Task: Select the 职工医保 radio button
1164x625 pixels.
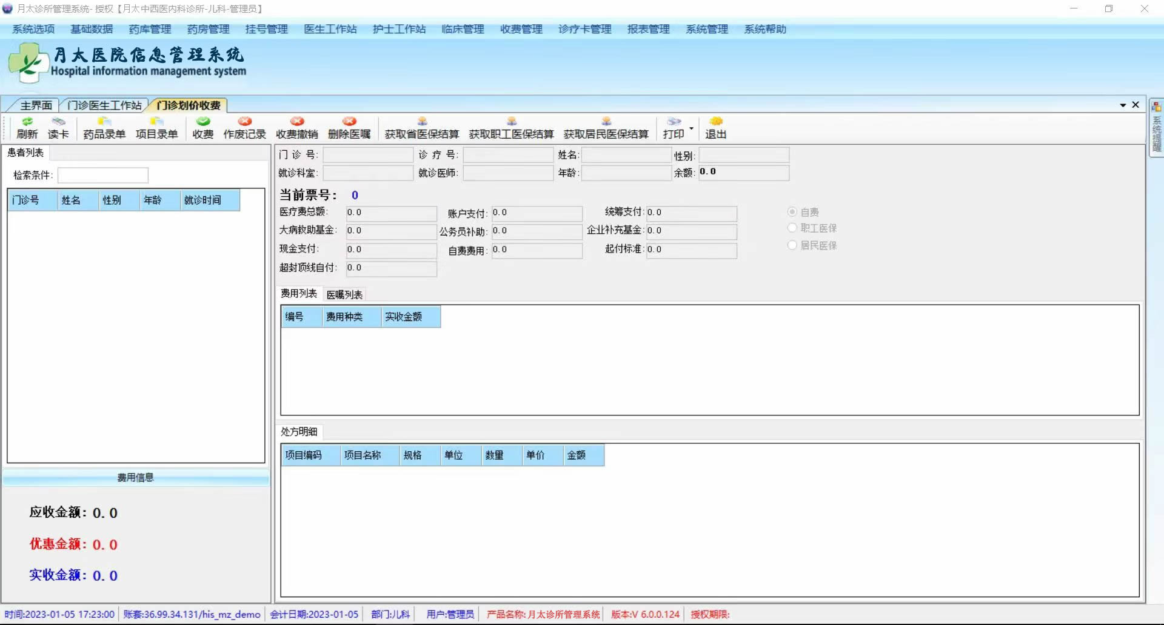Action: point(792,228)
